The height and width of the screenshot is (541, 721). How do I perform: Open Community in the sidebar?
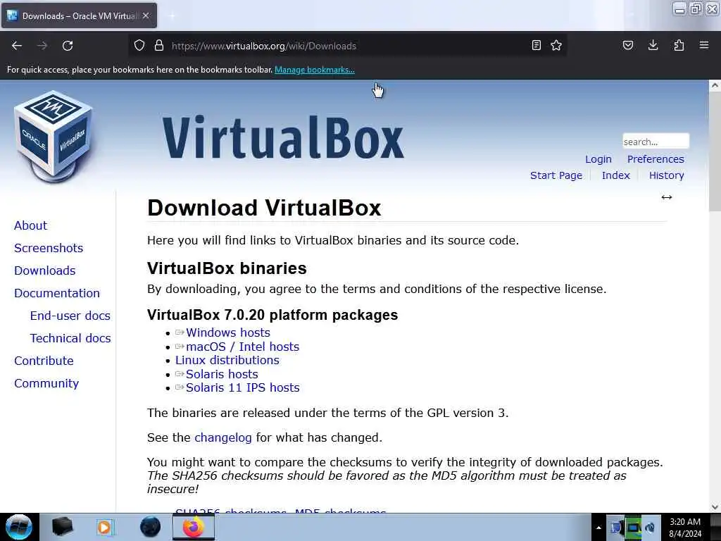(x=46, y=383)
